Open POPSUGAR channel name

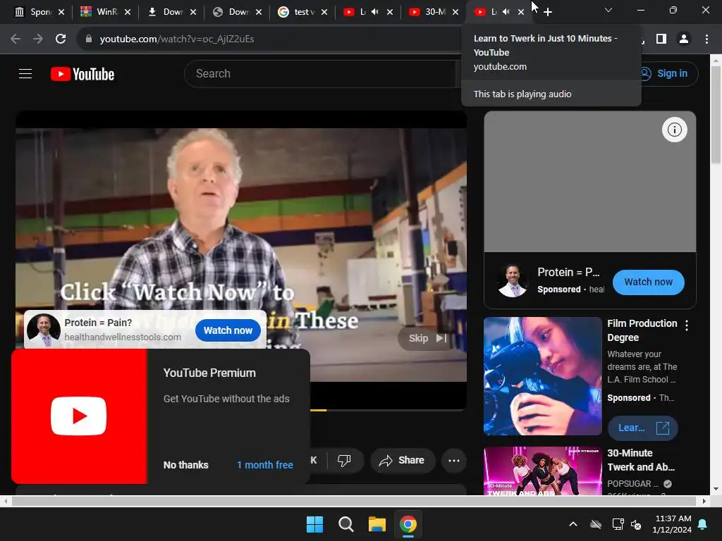click(x=632, y=484)
